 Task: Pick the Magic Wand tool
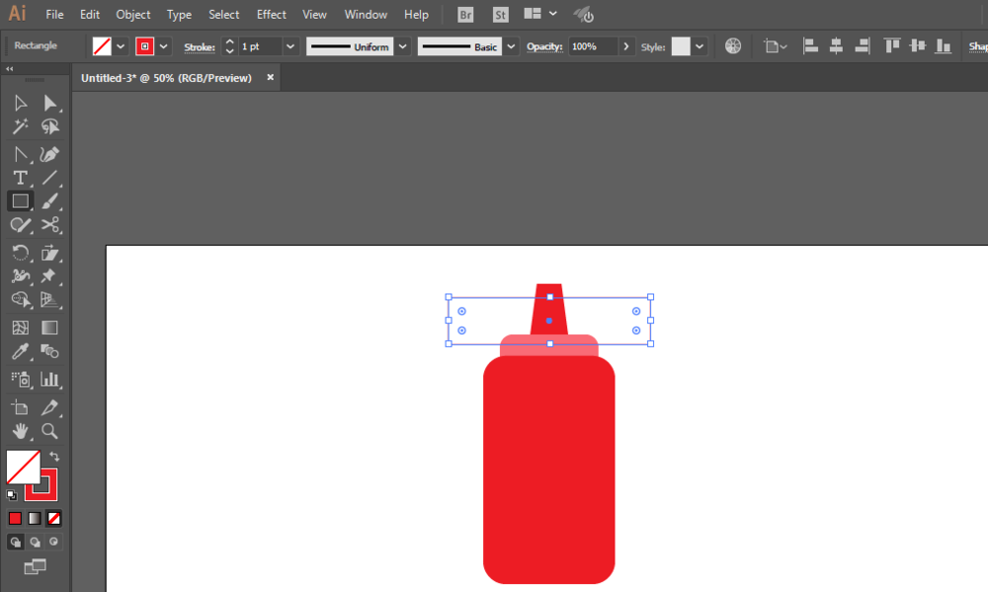coord(20,127)
